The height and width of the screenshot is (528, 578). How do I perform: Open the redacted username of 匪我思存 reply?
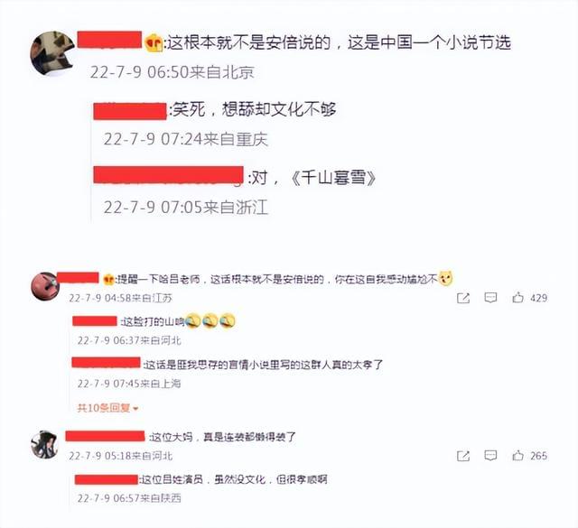click(107, 362)
